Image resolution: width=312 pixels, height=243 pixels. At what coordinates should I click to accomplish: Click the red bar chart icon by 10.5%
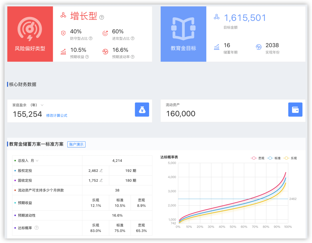[63, 52]
